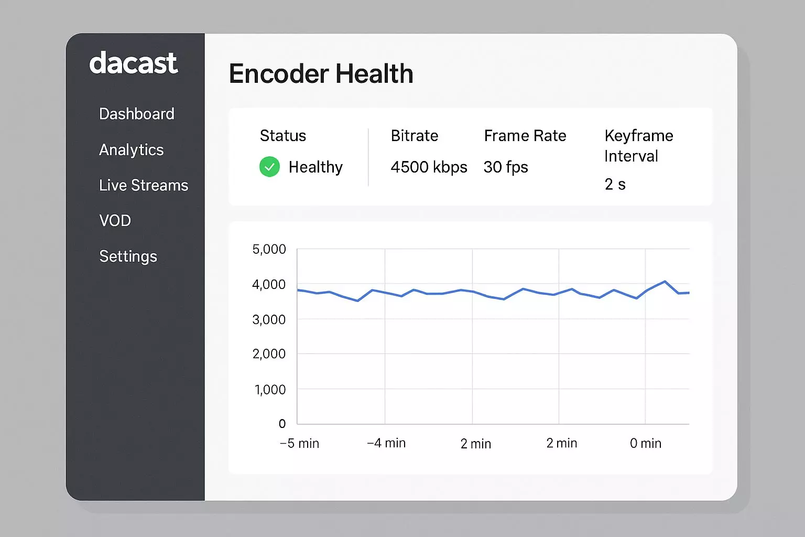Open the Dashboard sidebar item
The image size is (805, 537).
pos(136,114)
